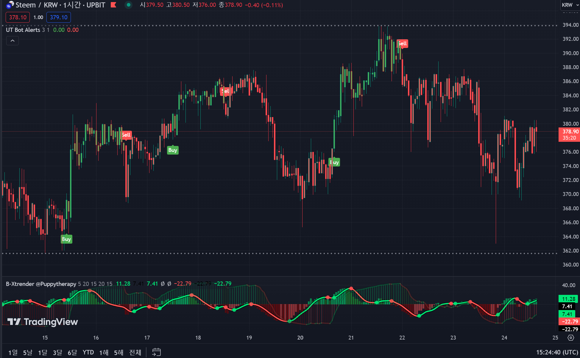Select the UT Bot Alerts indicator label

pyautogui.click(x=23, y=30)
